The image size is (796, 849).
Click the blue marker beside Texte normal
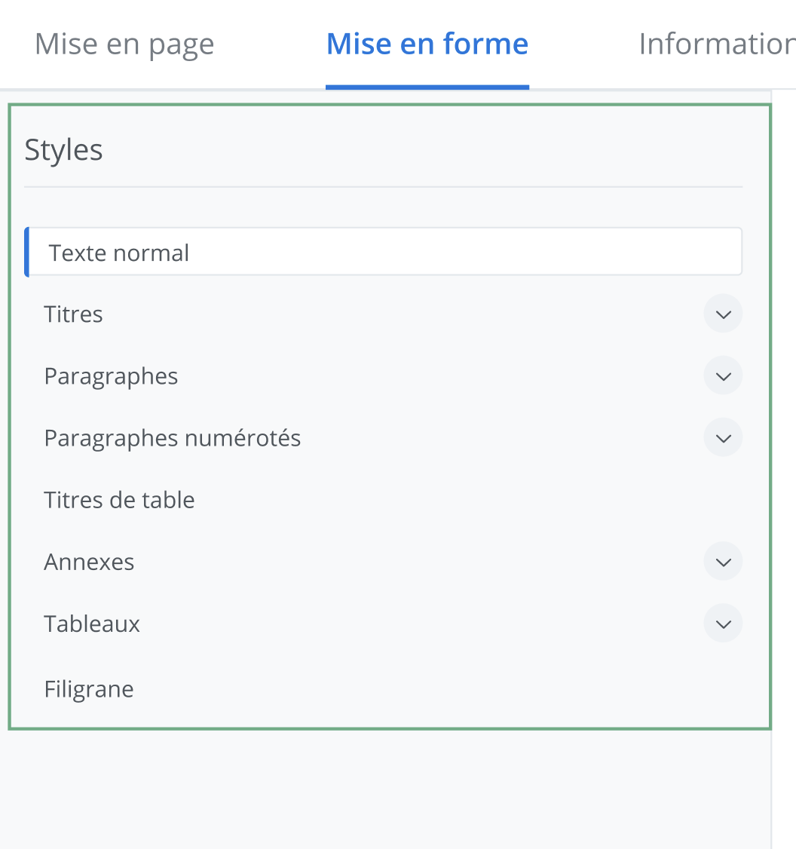pyautogui.click(x=27, y=253)
